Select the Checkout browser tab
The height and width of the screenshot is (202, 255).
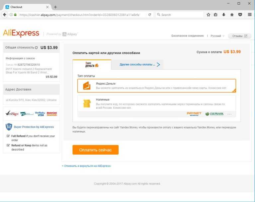tap(27, 7)
